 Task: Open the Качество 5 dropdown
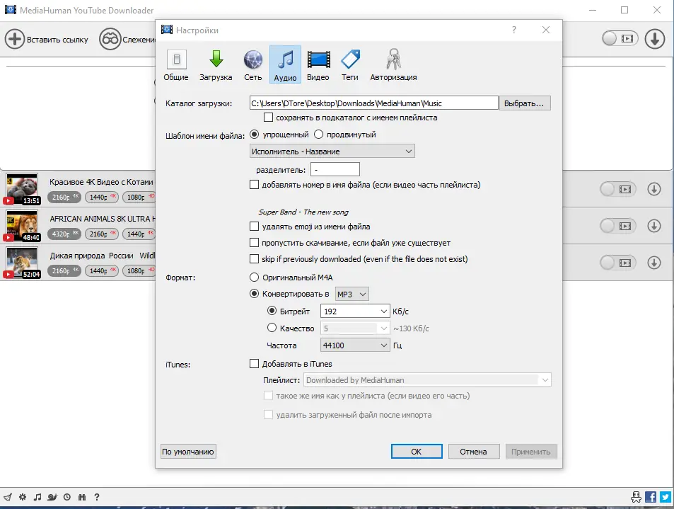(x=355, y=328)
